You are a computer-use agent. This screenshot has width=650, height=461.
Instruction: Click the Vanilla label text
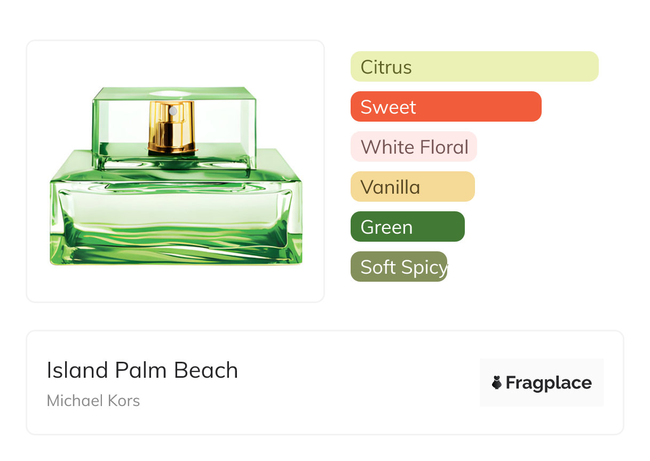(x=391, y=187)
